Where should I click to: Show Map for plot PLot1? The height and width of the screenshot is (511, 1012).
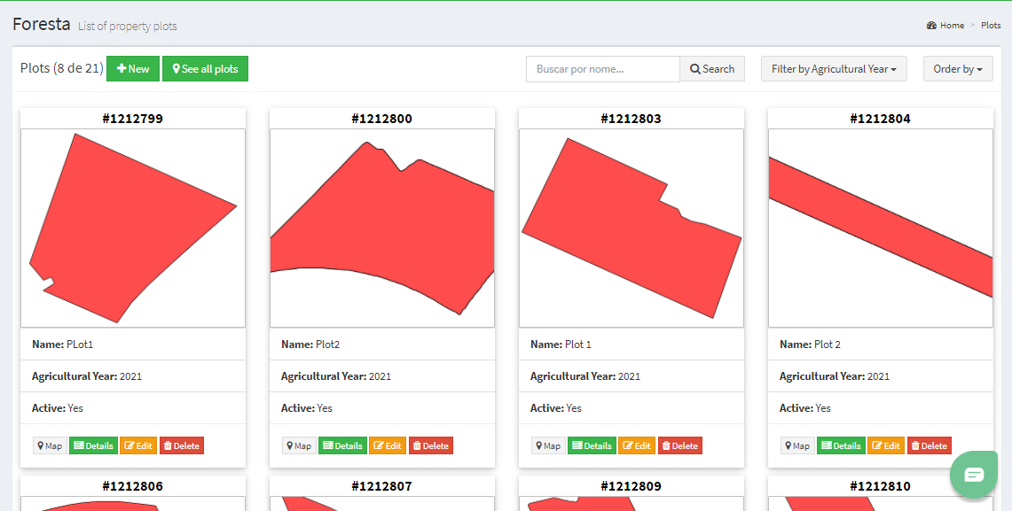click(51, 446)
